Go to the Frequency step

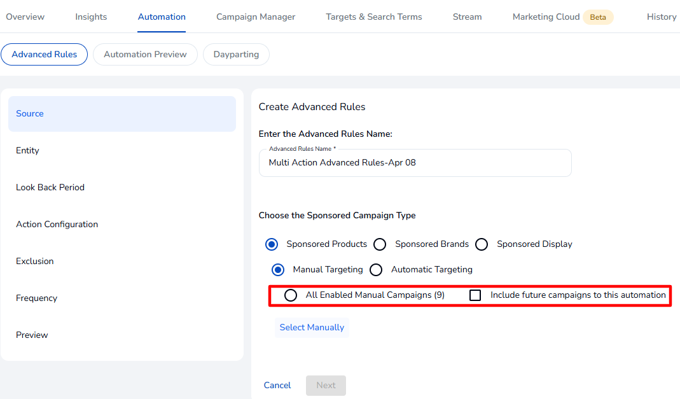pyautogui.click(x=37, y=298)
